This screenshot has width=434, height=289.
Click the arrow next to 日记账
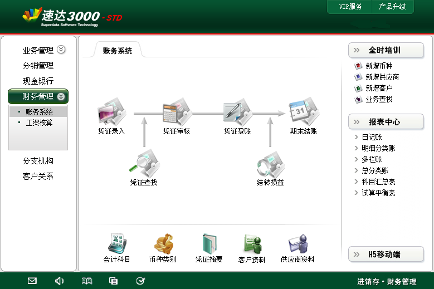[x=356, y=137]
